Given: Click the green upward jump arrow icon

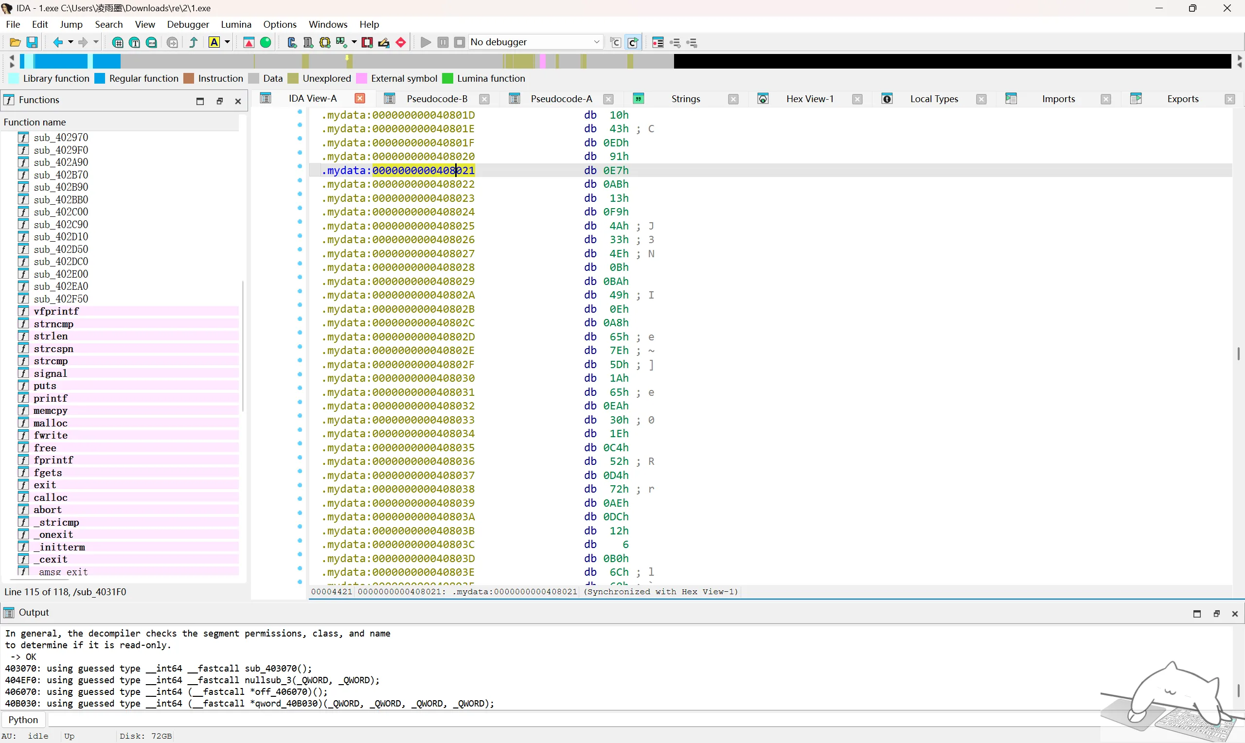Looking at the screenshot, I should coord(194,43).
